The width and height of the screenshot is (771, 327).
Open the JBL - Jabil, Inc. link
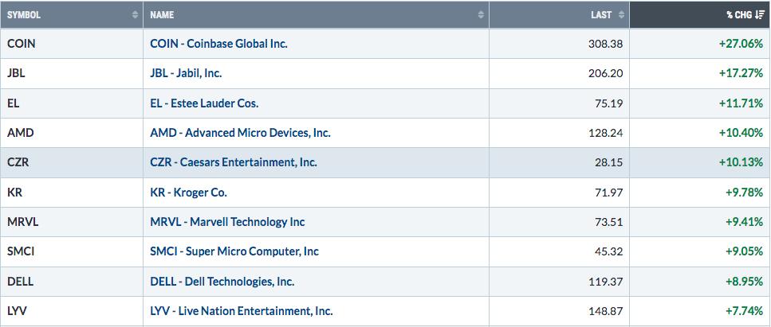[186, 73]
